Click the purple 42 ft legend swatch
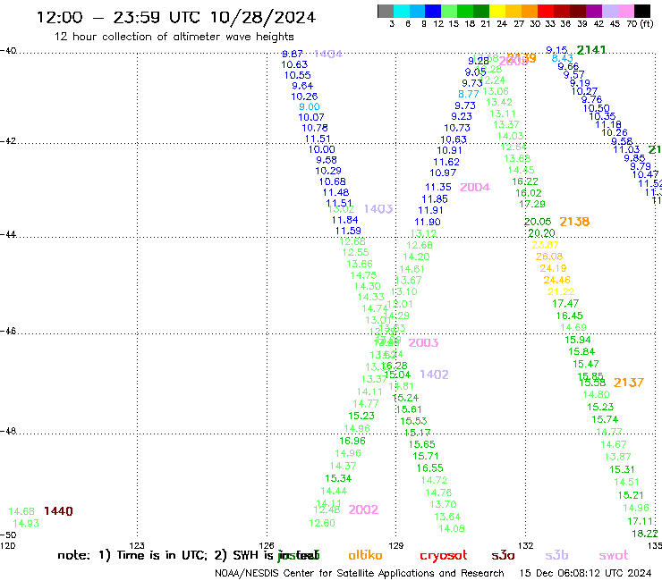 point(594,12)
